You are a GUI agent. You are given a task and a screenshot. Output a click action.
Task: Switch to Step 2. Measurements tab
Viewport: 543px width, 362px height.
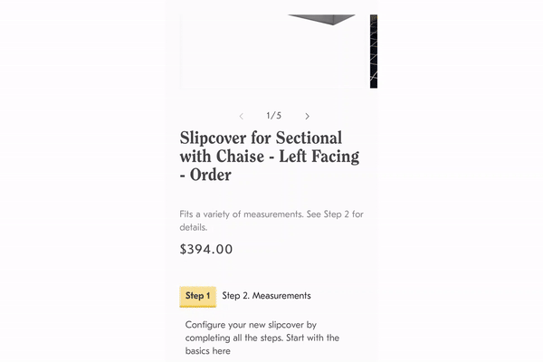pos(266,296)
